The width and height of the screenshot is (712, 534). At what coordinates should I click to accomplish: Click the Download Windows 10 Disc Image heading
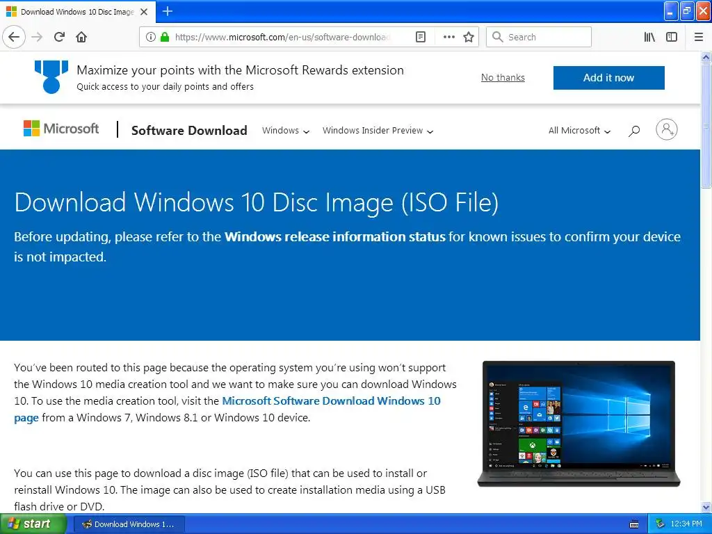coord(257,202)
